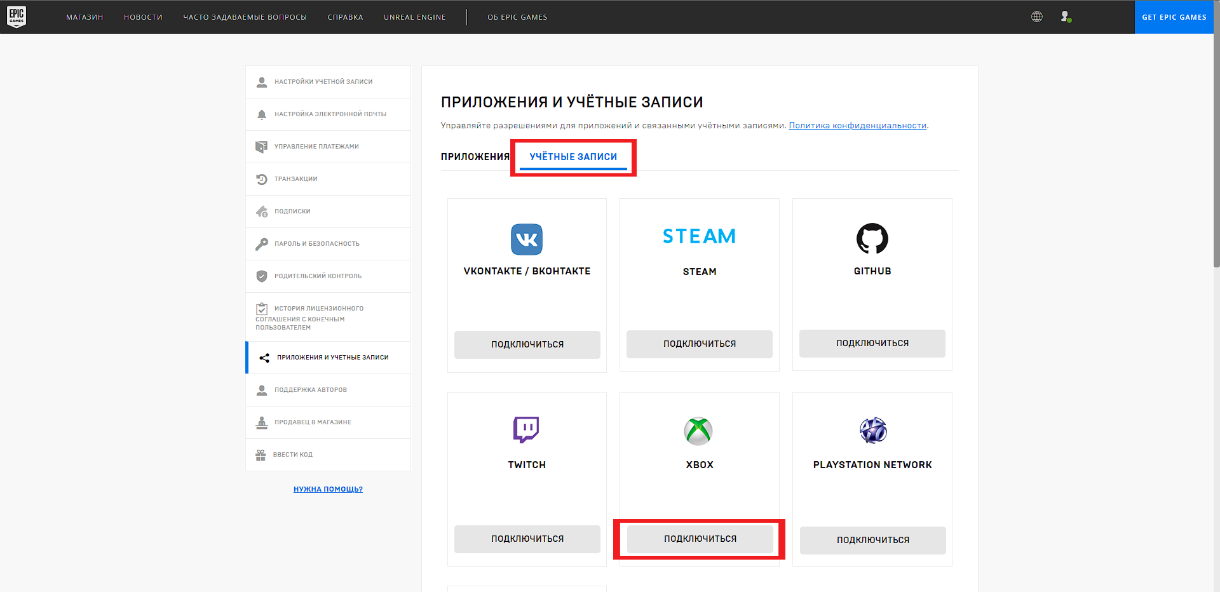Click the transactions history clock icon
This screenshot has height=592, width=1220.
pyautogui.click(x=262, y=179)
